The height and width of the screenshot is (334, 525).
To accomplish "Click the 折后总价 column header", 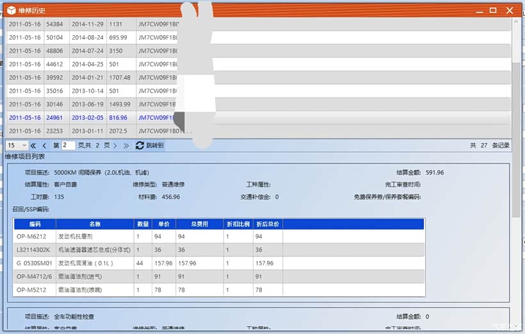I will (267, 224).
